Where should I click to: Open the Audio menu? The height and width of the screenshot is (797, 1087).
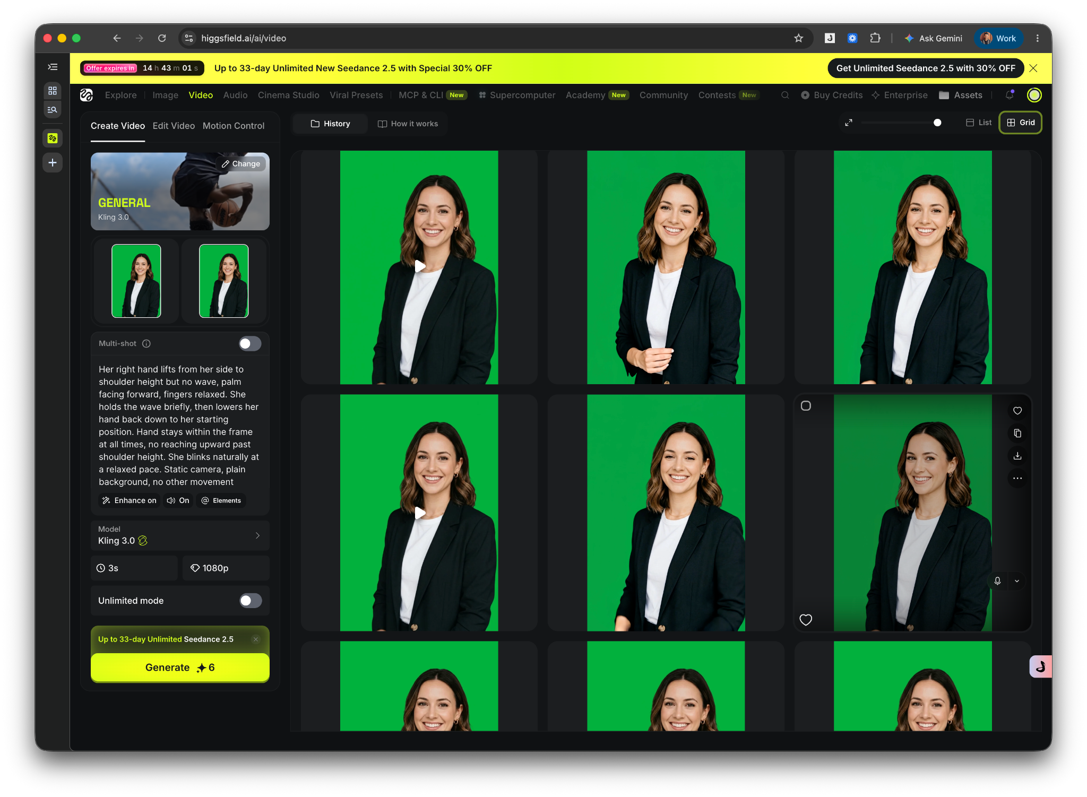pos(235,95)
